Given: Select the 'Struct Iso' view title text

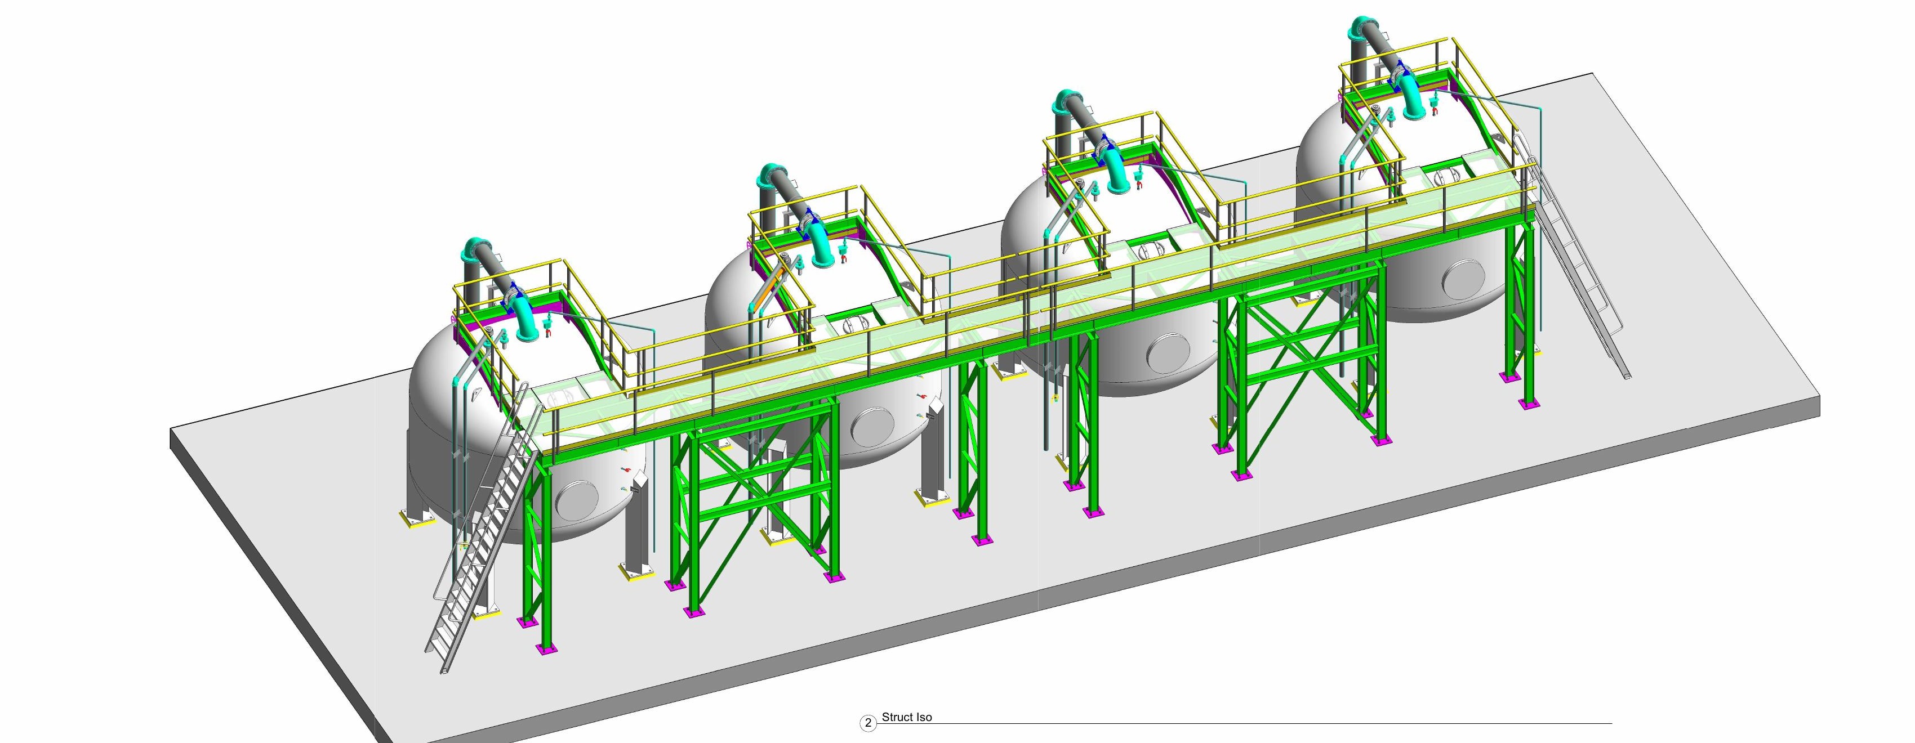Looking at the screenshot, I should tap(906, 717).
